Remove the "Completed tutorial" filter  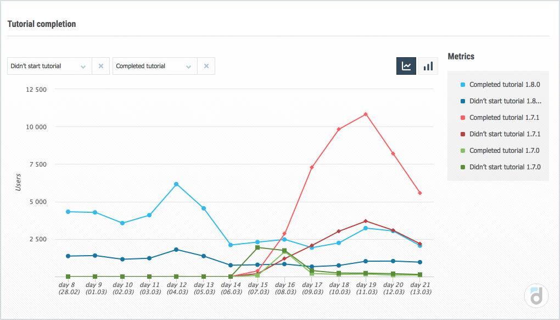(x=206, y=66)
